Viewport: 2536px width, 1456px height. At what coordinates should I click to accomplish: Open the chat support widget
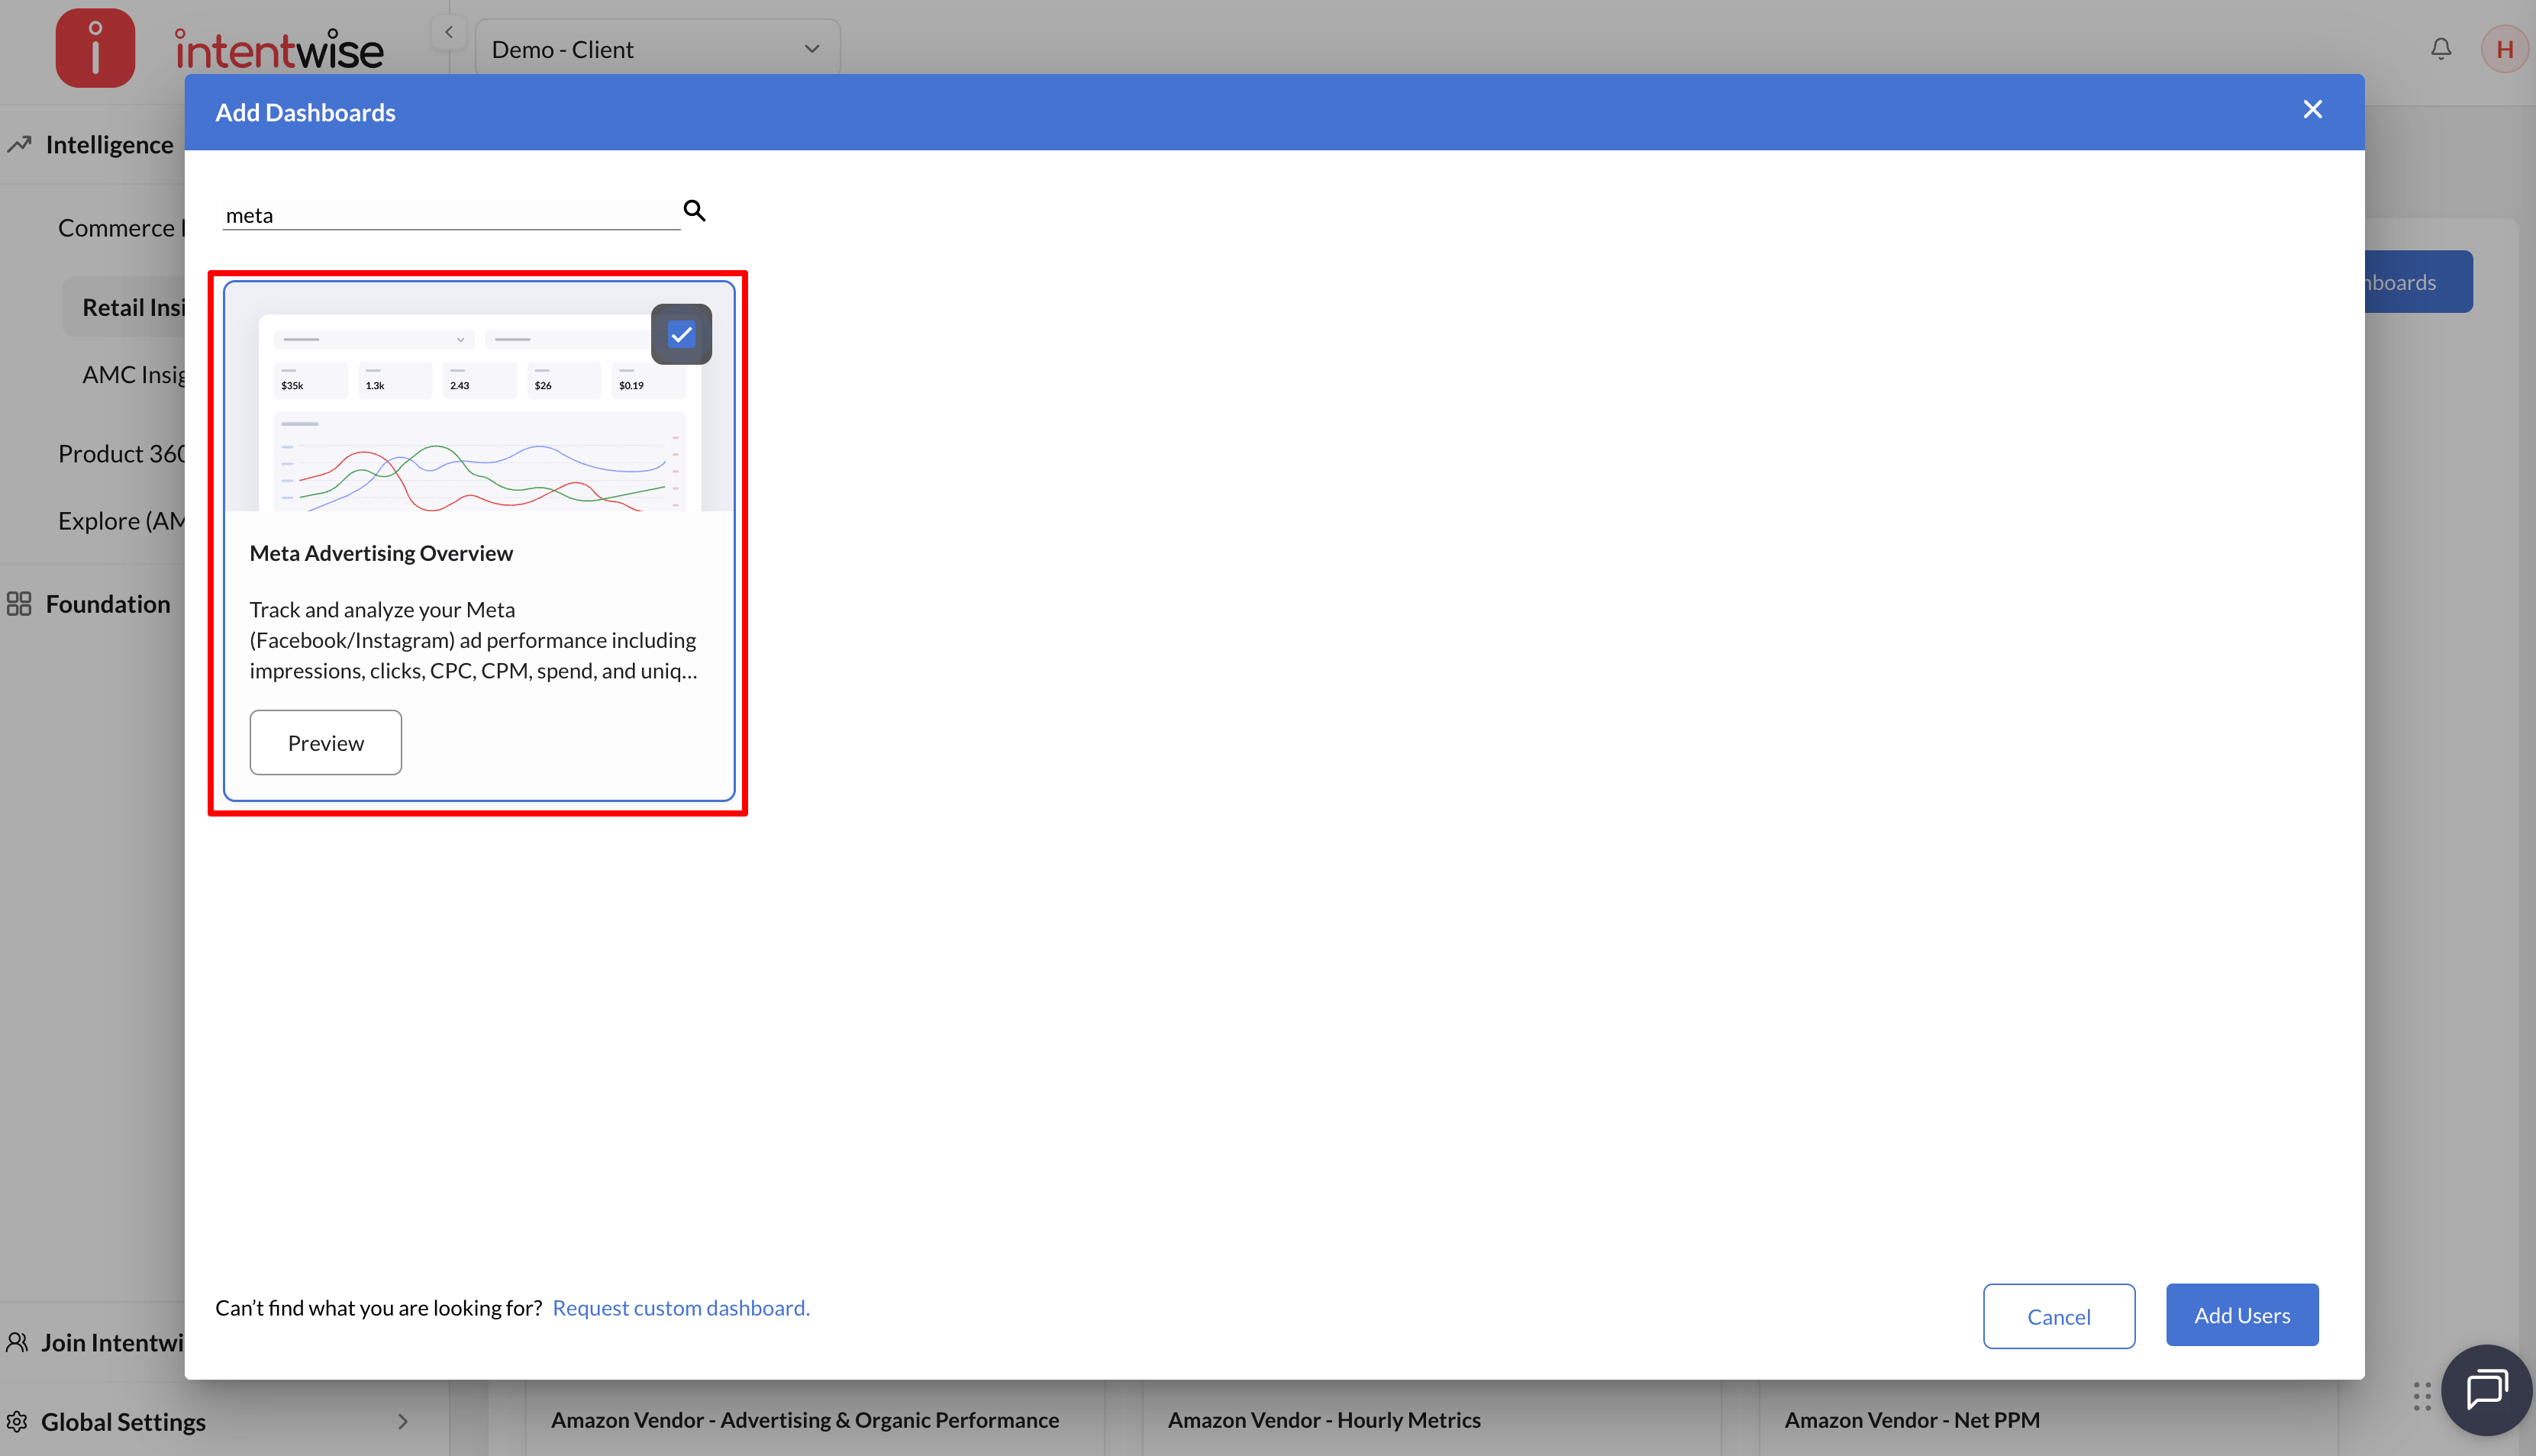2487,1390
